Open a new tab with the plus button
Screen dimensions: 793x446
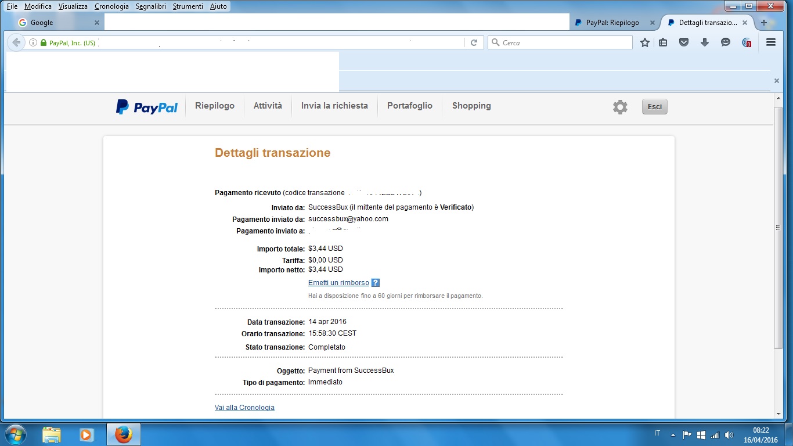click(764, 23)
